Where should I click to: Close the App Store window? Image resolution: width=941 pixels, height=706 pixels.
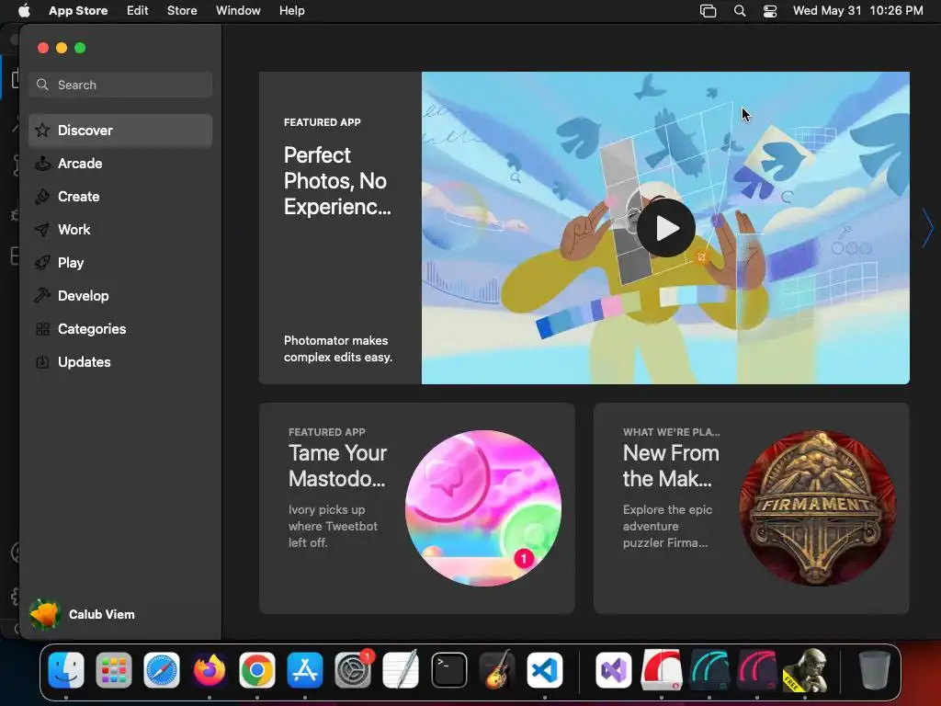click(x=42, y=48)
